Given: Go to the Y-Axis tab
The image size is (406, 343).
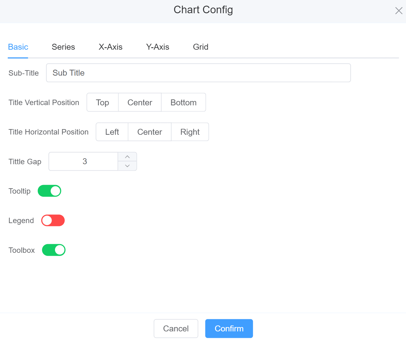Looking at the screenshot, I should [158, 47].
